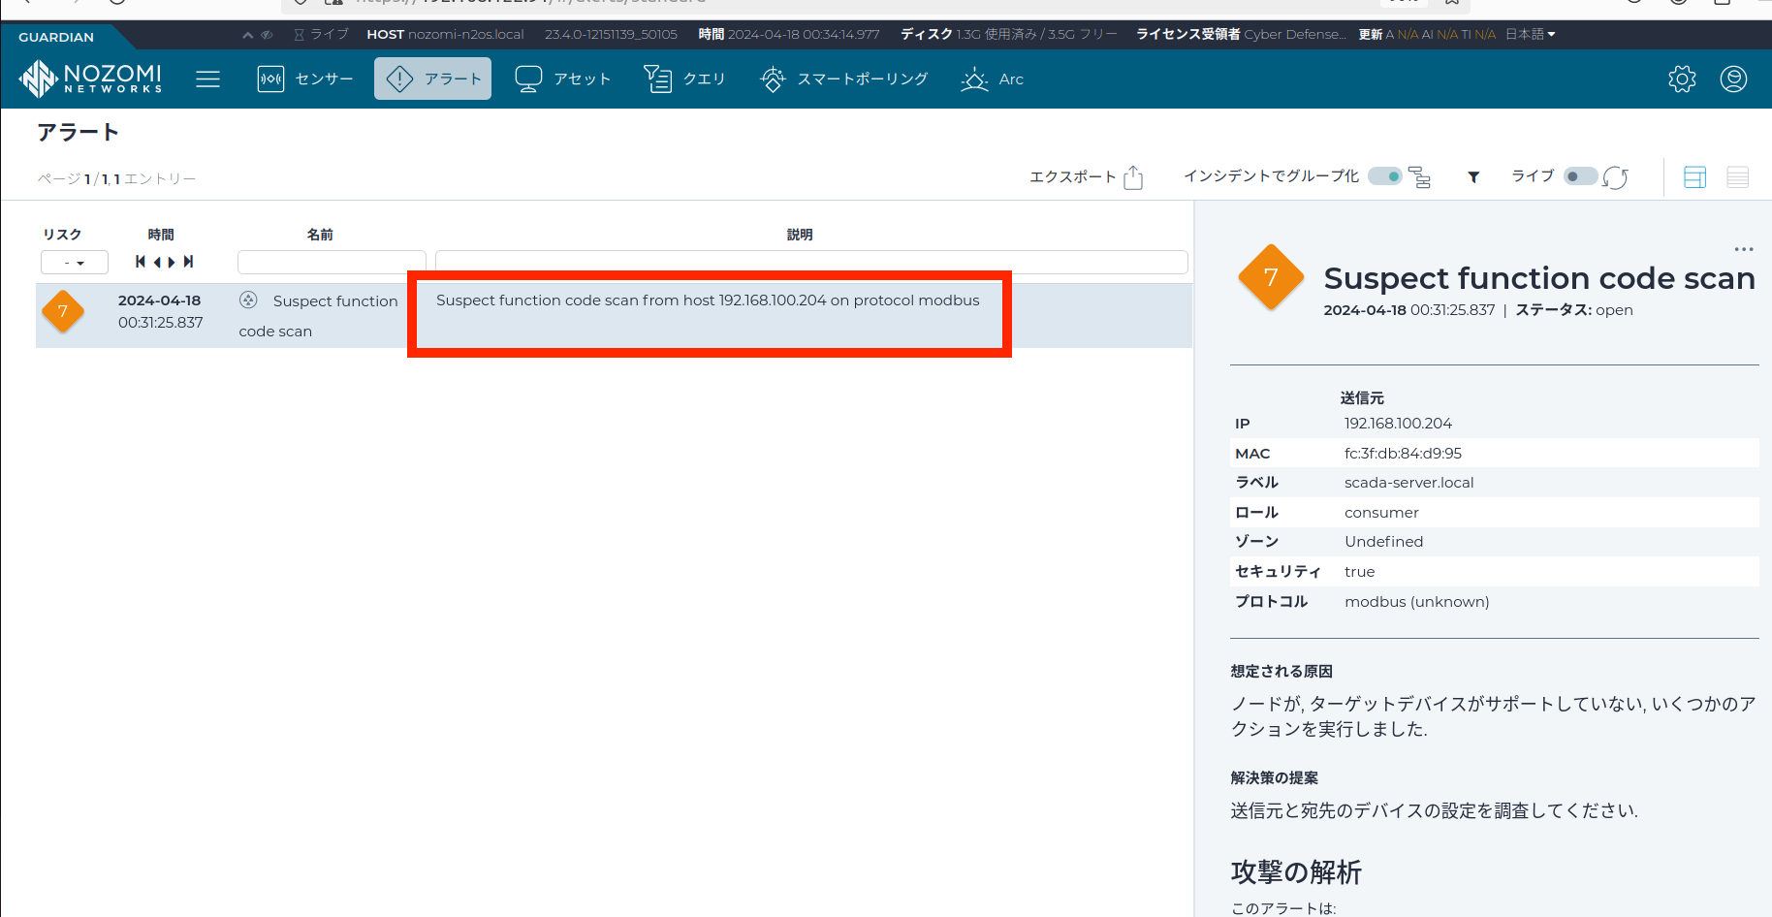
Task: Open the Smart Polling section
Action: click(844, 79)
